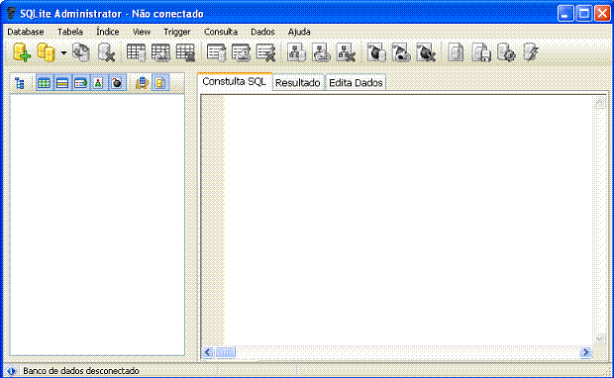Open a database using the yellow cylinders icon
Image resolution: width=614 pixels, height=378 pixels.
(46, 52)
